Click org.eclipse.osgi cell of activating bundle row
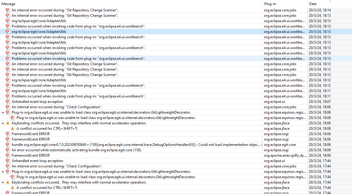The height and width of the screenshot is (194, 352). click(276, 150)
